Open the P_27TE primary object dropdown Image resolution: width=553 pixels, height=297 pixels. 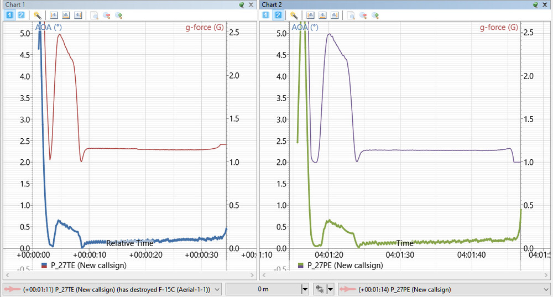click(x=112, y=289)
